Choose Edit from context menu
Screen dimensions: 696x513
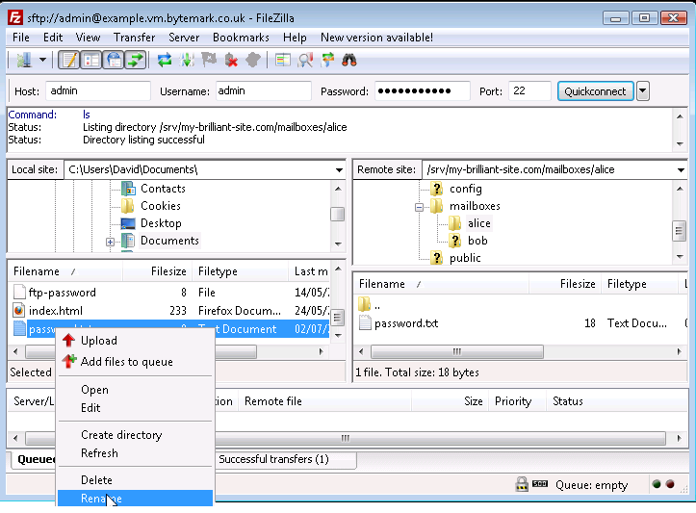[x=135, y=408]
